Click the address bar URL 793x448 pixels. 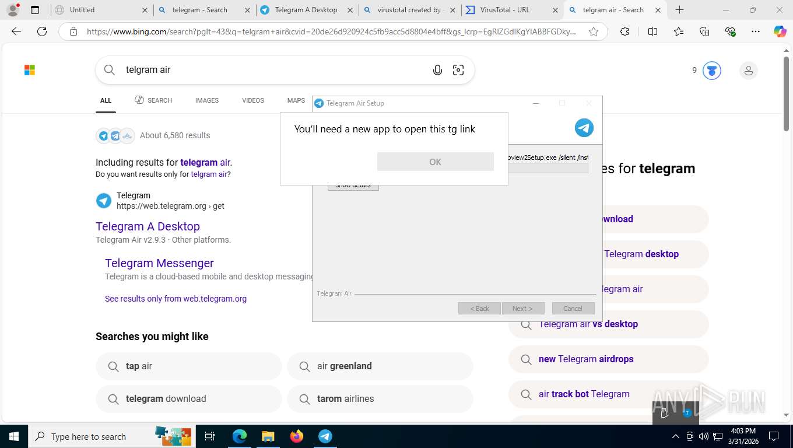pos(331,32)
